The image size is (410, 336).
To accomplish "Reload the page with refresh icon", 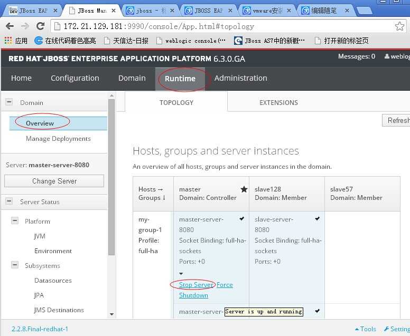I will (x=40, y=26).
